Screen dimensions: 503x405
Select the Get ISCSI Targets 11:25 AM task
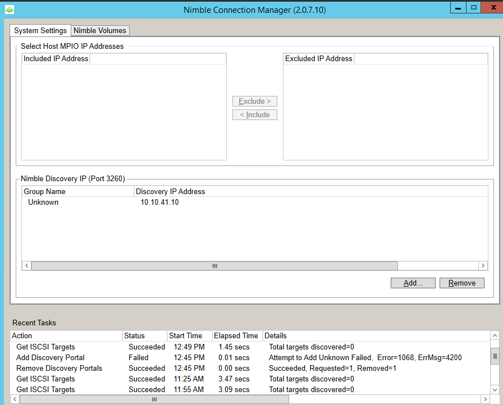point(250,379)
